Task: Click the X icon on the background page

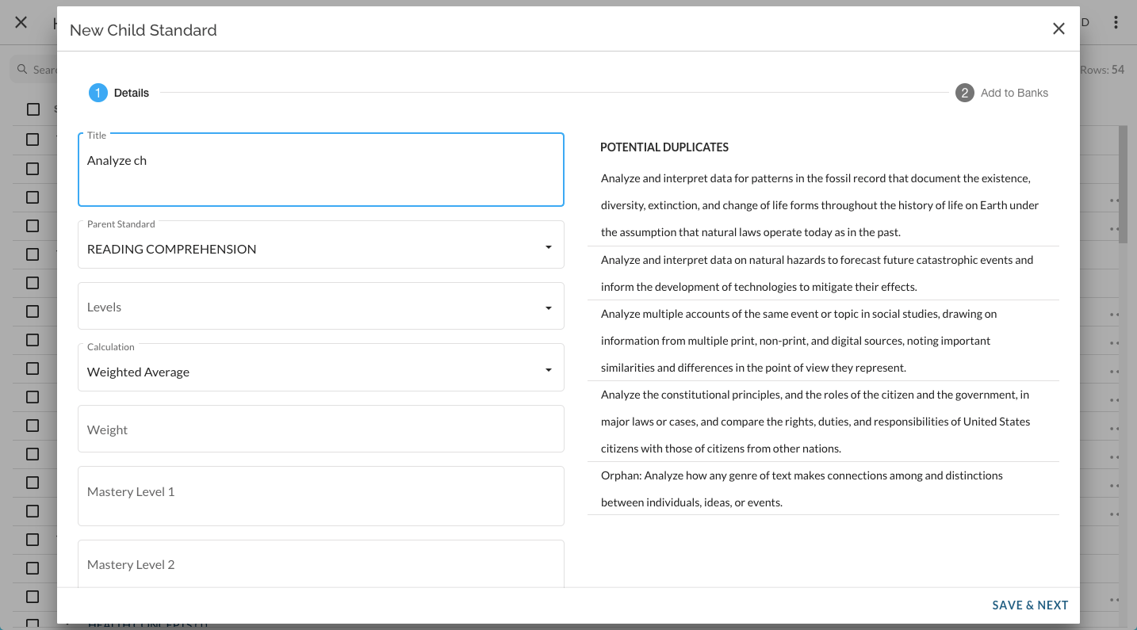Action: tap(21, 22)
